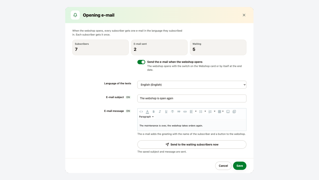Click the text alignment icon

tap(191, 112)
